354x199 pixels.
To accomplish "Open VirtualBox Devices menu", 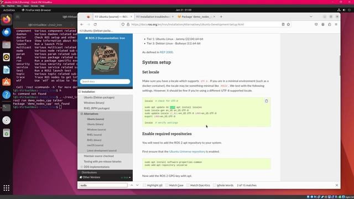I will 34,6.
